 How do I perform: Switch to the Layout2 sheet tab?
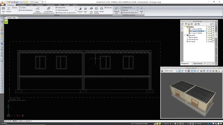(28, 121)
